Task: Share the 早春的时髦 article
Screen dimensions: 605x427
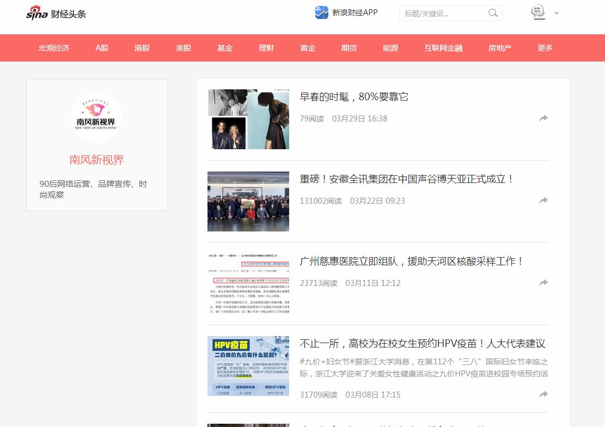Action: tap(543, 118)
